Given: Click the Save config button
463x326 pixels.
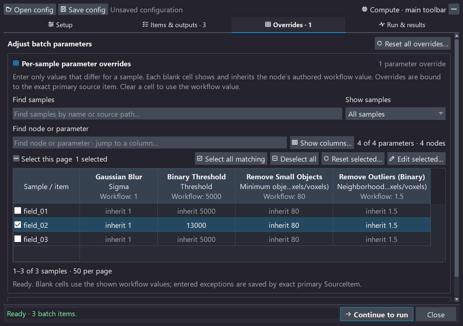Looking at the screenshot, I should coord(83,9).
